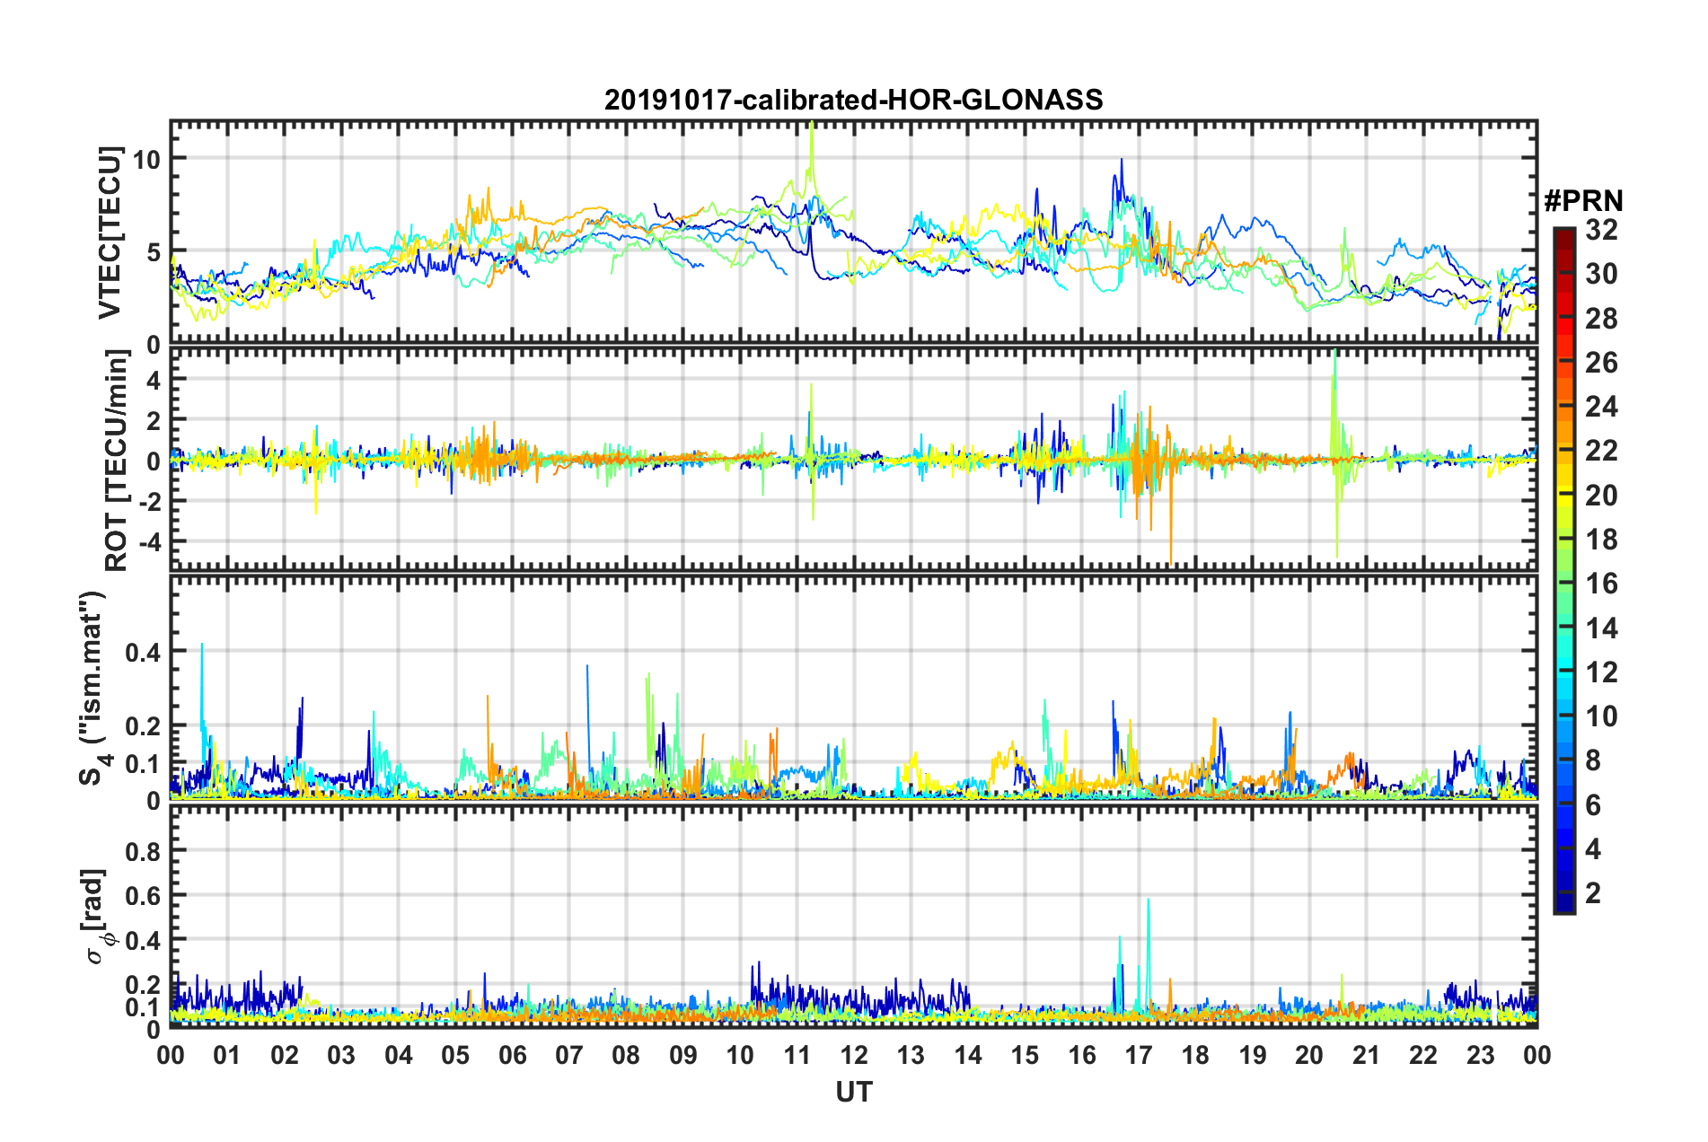
Task: Click the S4 ("ism.mat") y-axis label
Action: click(93, 688)
